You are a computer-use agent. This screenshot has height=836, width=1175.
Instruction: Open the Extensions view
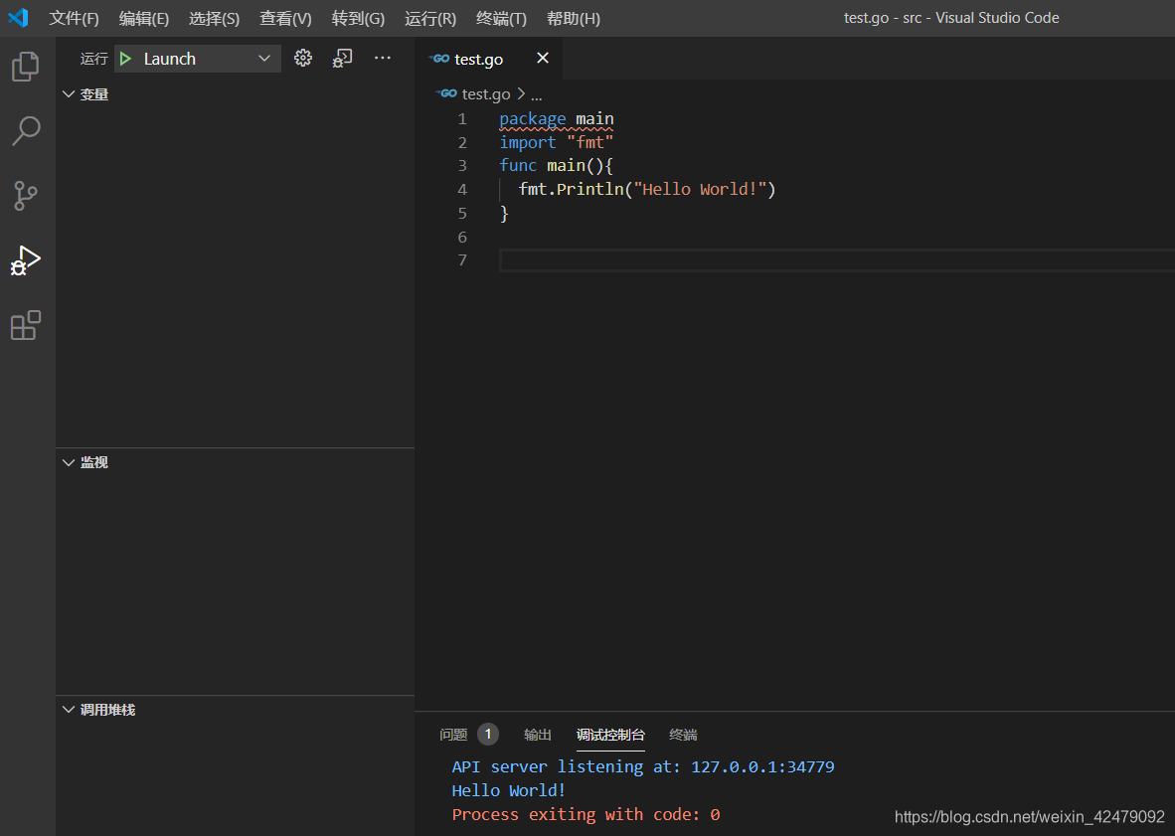tap(26, 325)
